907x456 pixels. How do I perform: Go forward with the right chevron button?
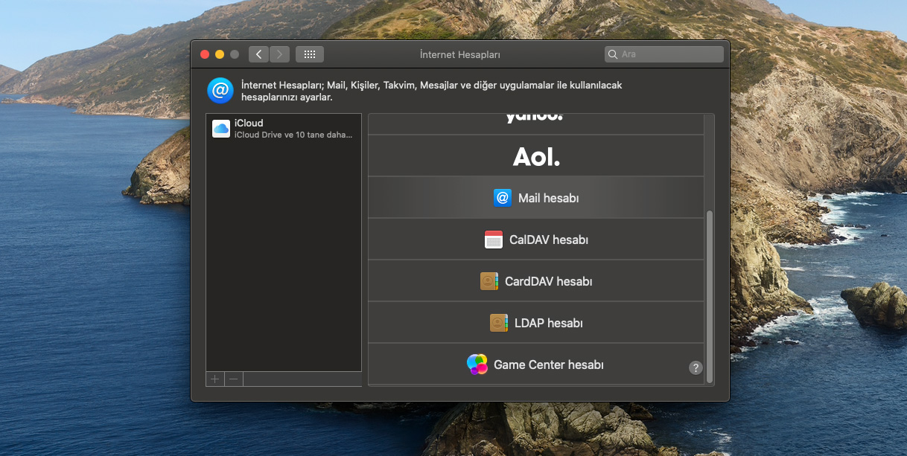pos(280,54)
